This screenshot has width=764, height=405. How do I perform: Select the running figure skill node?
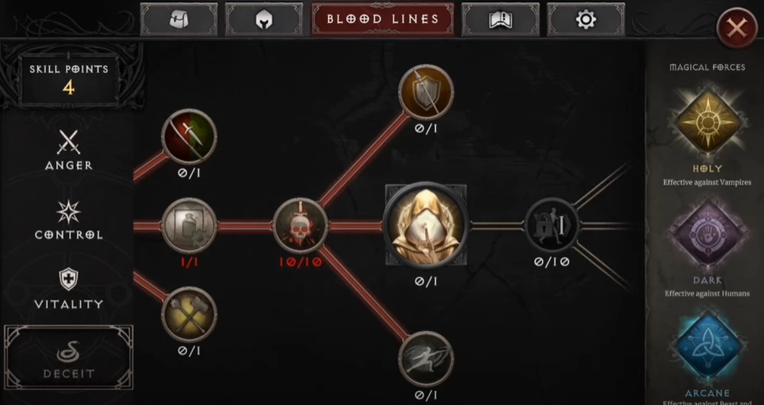[x=426, y=359]
